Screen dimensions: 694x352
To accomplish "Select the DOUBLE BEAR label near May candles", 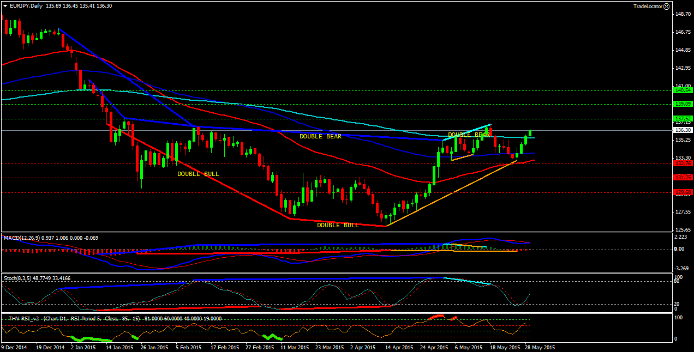I will [469, 135].
